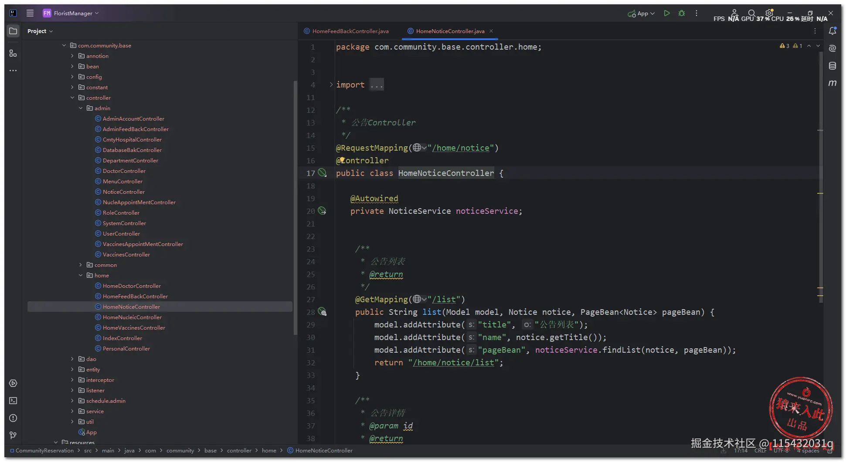Collapse the com.community.base package
The height and width of the screenshot is (462, 846).
64,45
